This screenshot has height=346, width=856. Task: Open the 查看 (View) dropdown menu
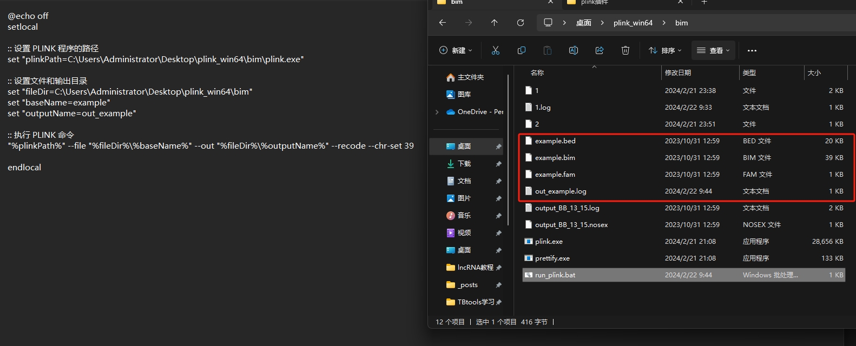tap(713, 50)
